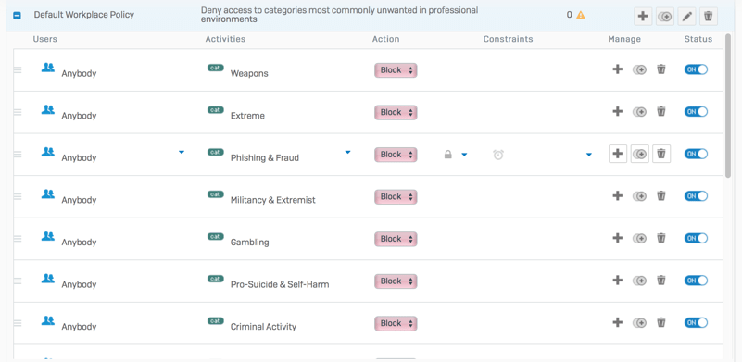
Task: Click the Militancy & Extremist category label
Action: 272,200
